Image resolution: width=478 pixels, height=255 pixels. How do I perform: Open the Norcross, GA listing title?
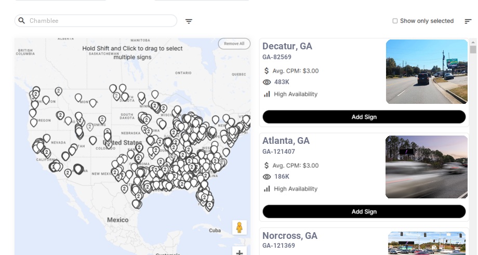[x=290, y=236]
